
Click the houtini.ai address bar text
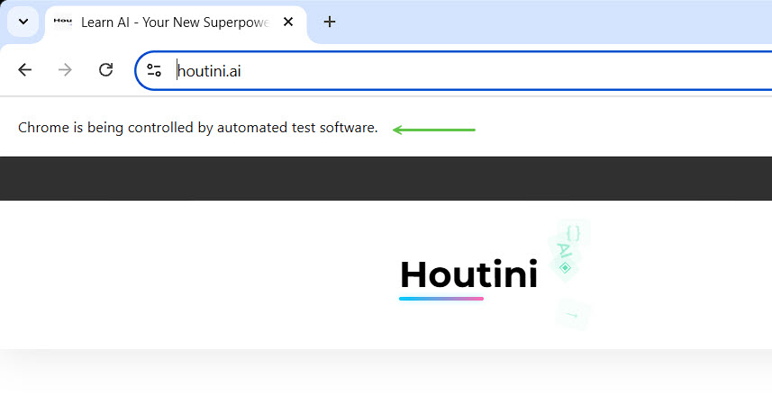point(209,71)
